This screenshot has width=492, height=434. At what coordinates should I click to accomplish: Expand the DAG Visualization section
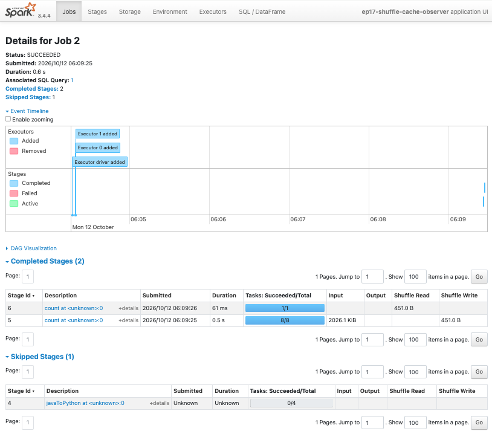(x=31, y=248)
